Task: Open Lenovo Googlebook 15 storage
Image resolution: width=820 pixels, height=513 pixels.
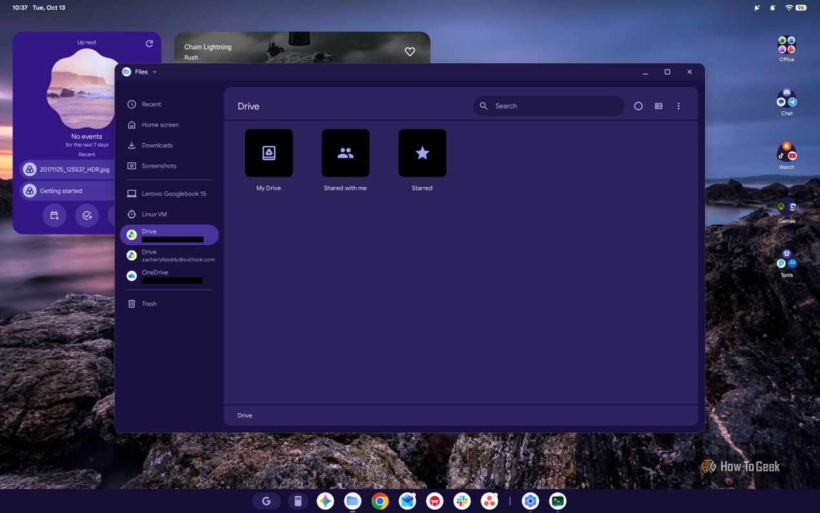Action: coord(169,194)
